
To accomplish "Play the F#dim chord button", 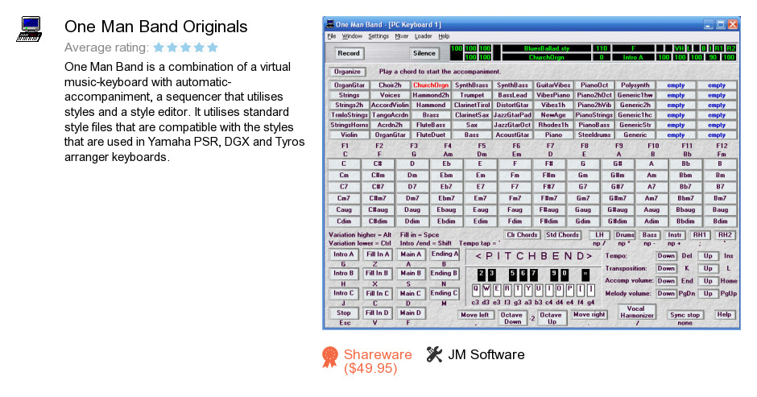I will point(549,221).
